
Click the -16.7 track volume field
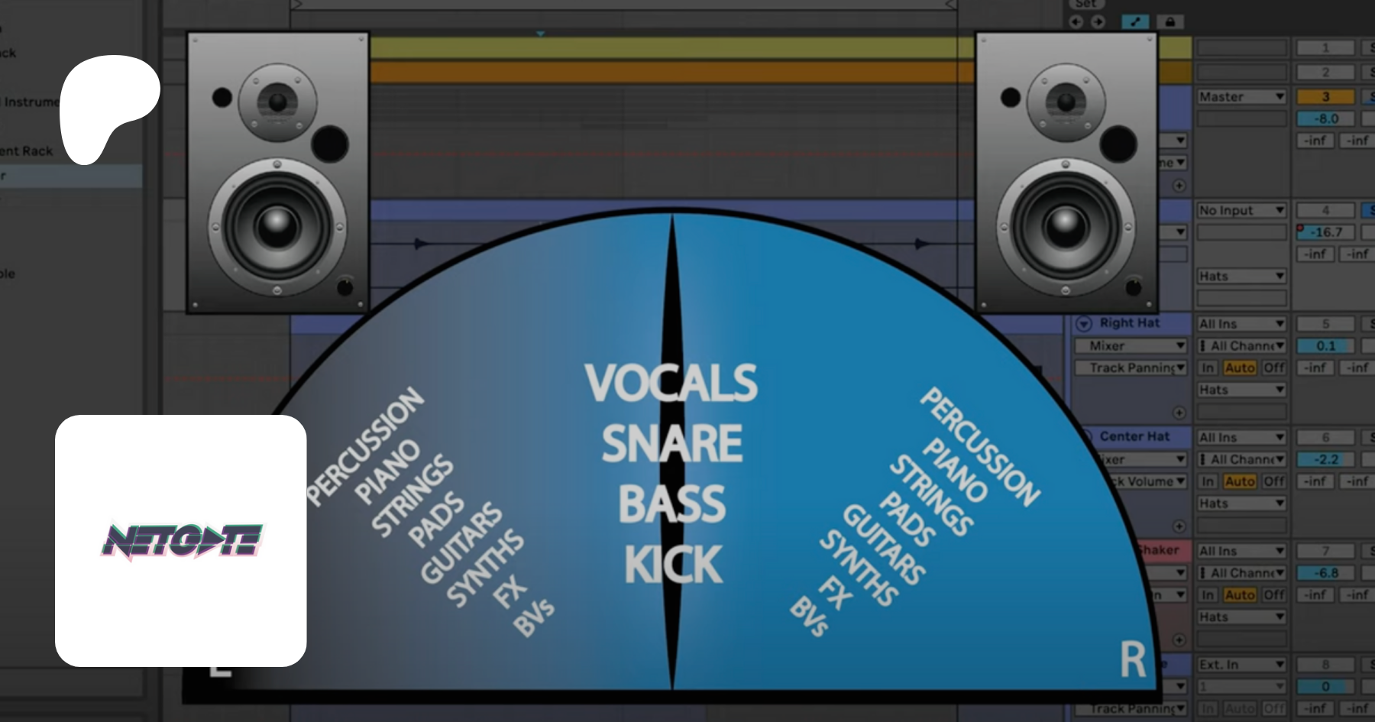click(x=1325, y=232)
